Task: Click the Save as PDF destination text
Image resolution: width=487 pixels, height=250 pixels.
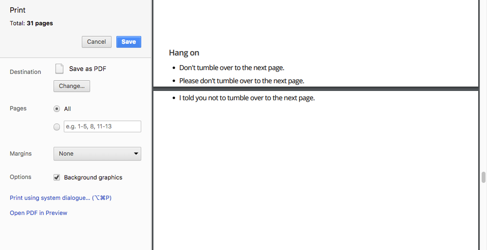Action: click(88, 69)
